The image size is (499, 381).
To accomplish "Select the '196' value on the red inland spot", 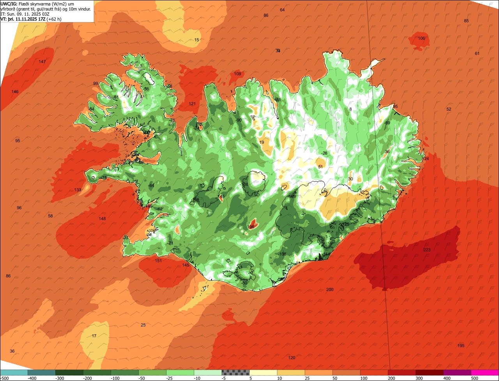I will [x=251, y=227].
